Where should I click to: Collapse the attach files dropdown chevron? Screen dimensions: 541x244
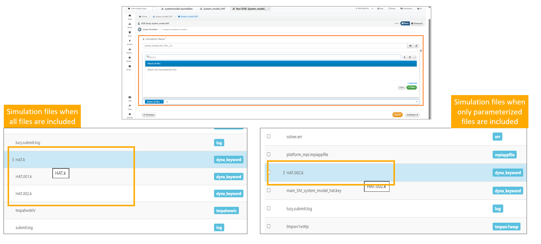point(416,102)
